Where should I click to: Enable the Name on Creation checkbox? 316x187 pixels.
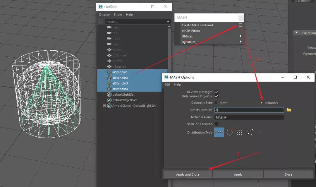(x=217, y=124)
